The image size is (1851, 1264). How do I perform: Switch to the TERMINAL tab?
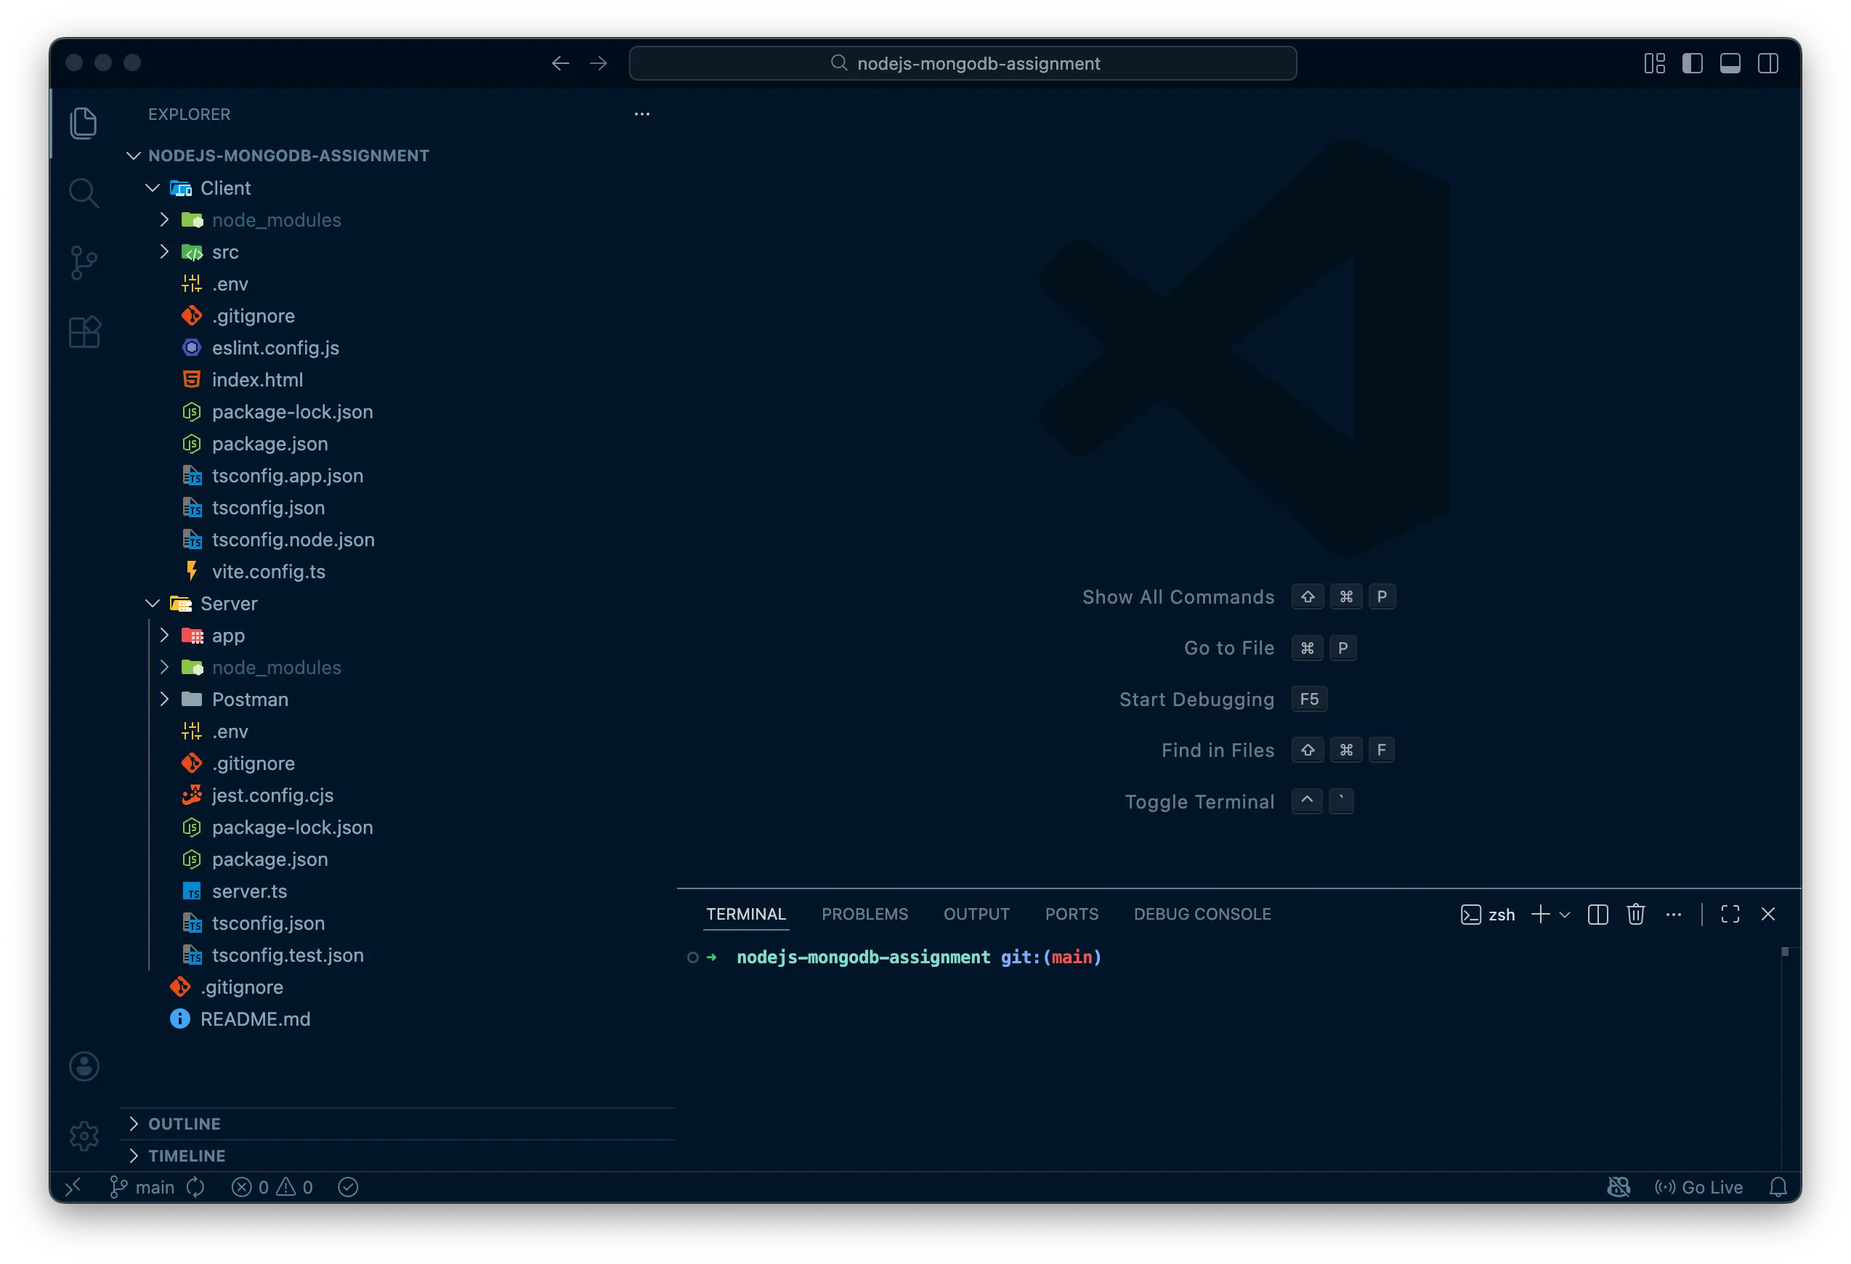point(745,914)
